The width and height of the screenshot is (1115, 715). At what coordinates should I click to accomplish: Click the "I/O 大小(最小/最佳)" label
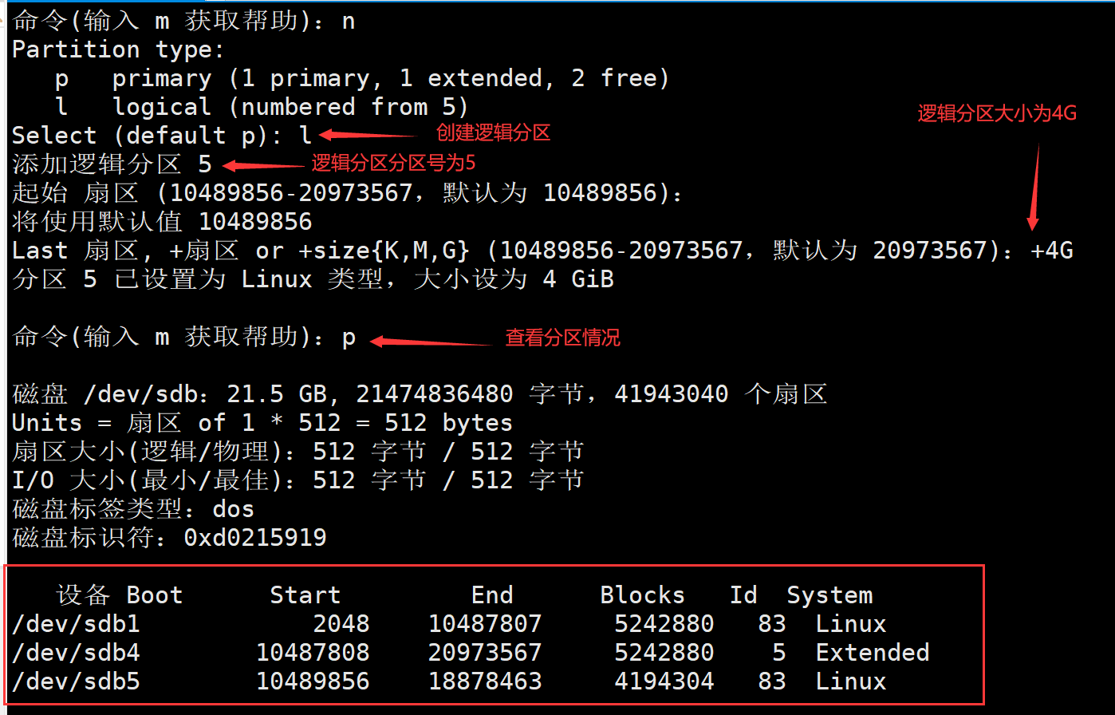[x=148, y=480]
